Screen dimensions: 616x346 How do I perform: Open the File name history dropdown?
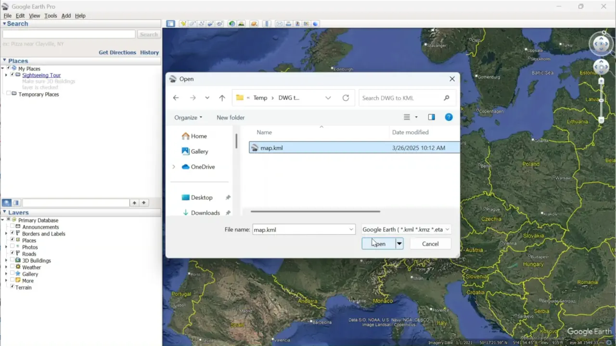351,230
